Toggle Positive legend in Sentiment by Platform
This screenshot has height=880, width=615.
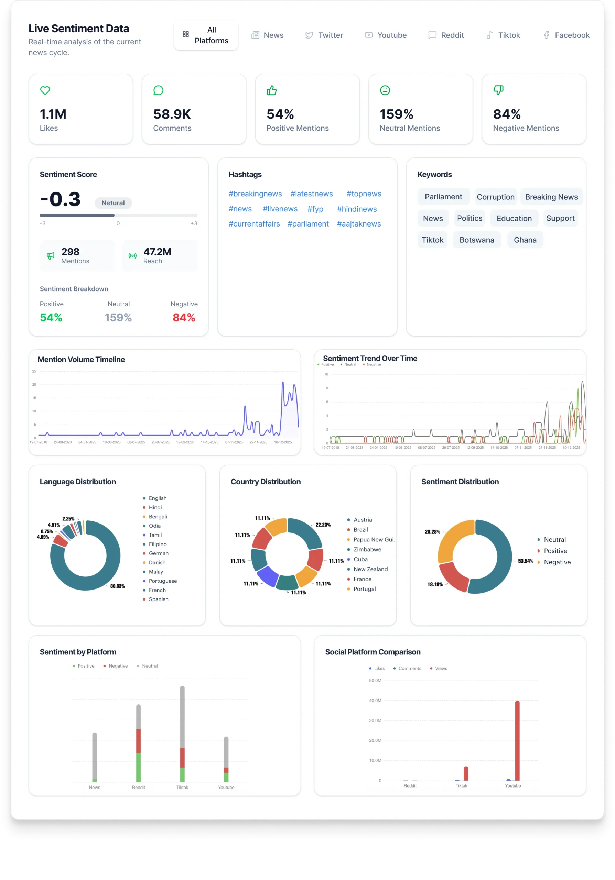[84, 666]
